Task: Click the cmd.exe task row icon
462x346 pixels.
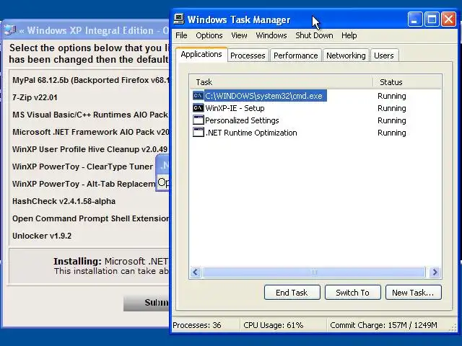Action: point(198,96)
